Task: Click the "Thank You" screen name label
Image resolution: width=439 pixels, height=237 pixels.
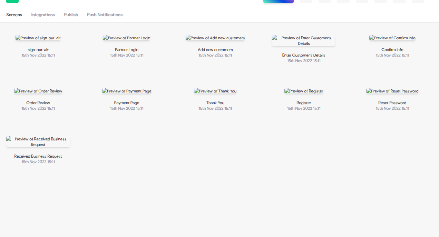Action: (x=215, y=103)
